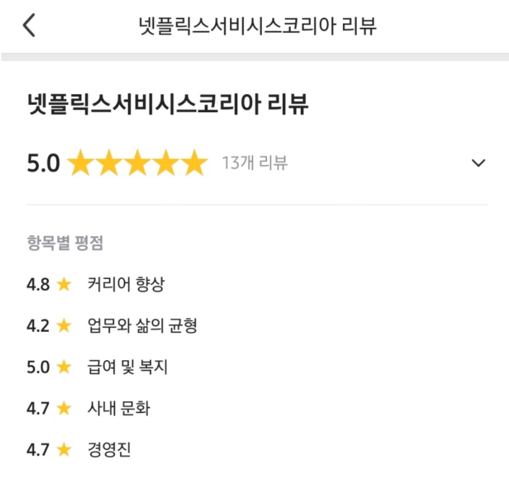Tap the five-star overall rating
Viewport: 509px width, 479px height.
(x=137, y=163)
